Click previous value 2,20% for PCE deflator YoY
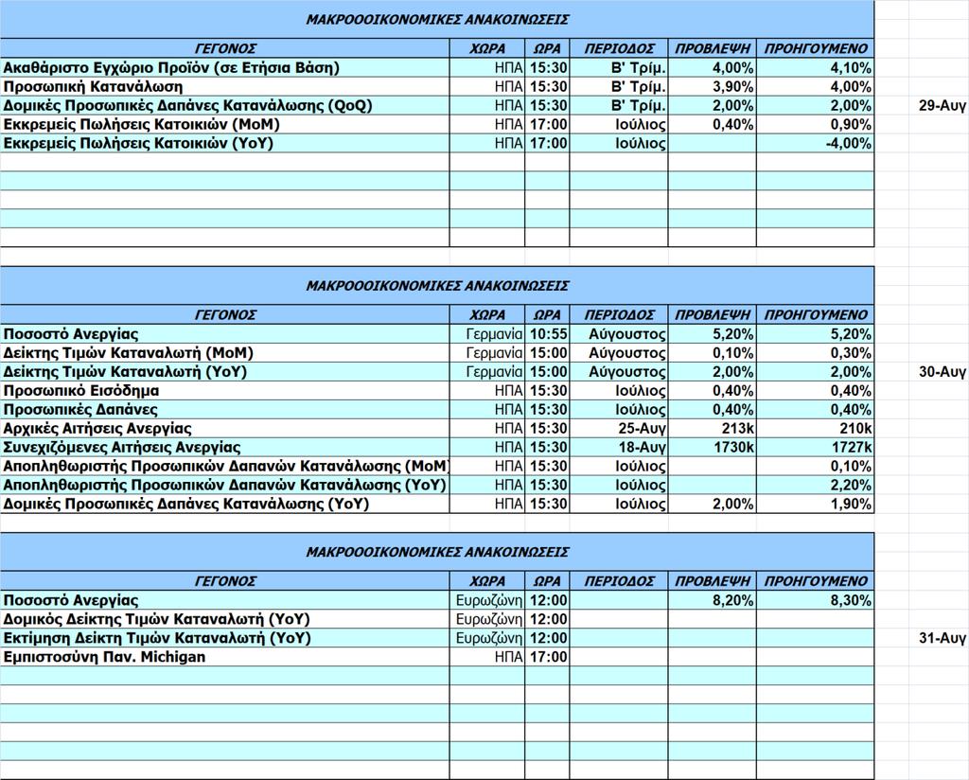Viewport: 969px width, 780px height. click(x=815, y=485)
